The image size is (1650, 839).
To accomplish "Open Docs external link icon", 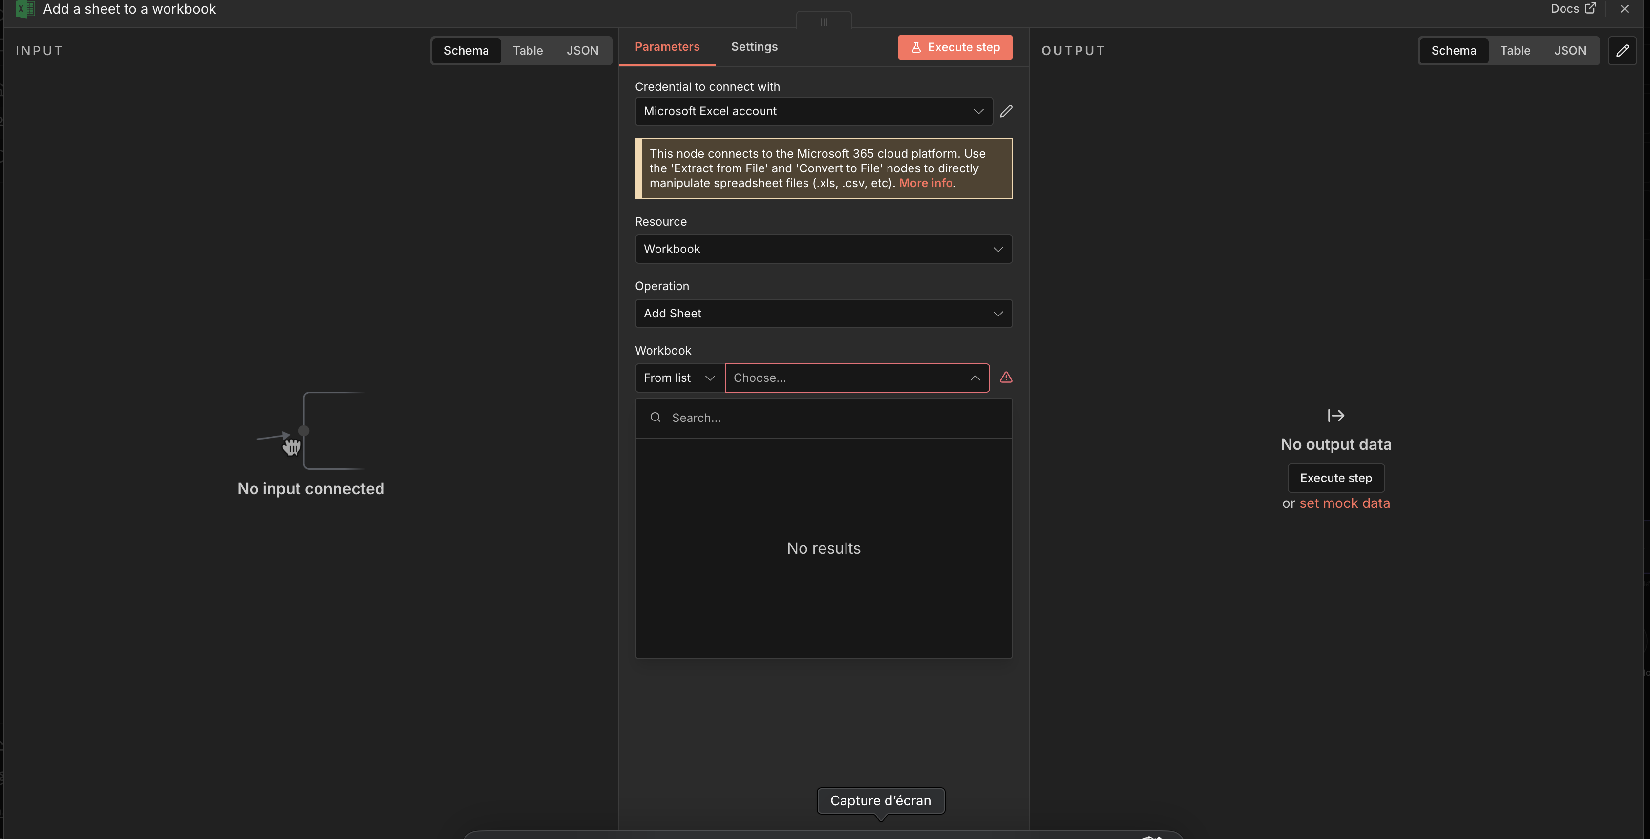I will click(x=1590, y=8).
